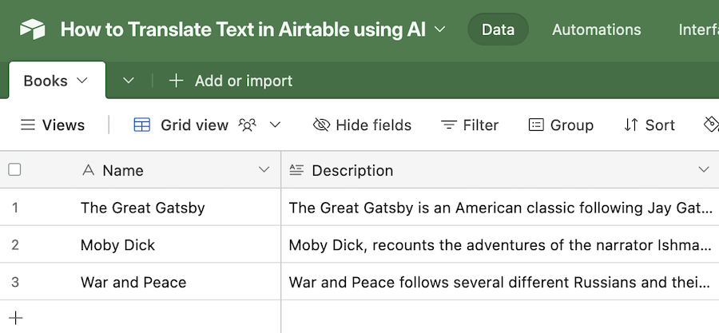Click The Great Gatsby description cell
The width and height of the screenshot is (719, 333).
point(500,208)
